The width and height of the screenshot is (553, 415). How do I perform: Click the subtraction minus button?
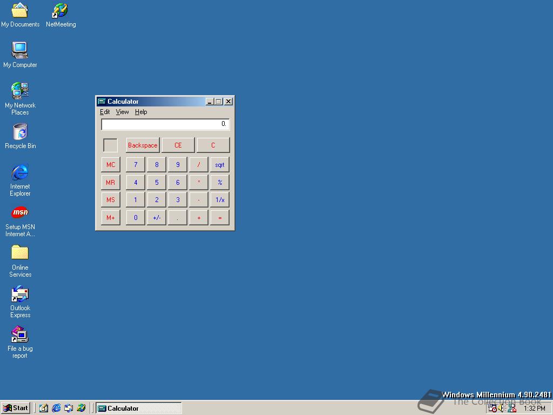click(x=199, y=200)
